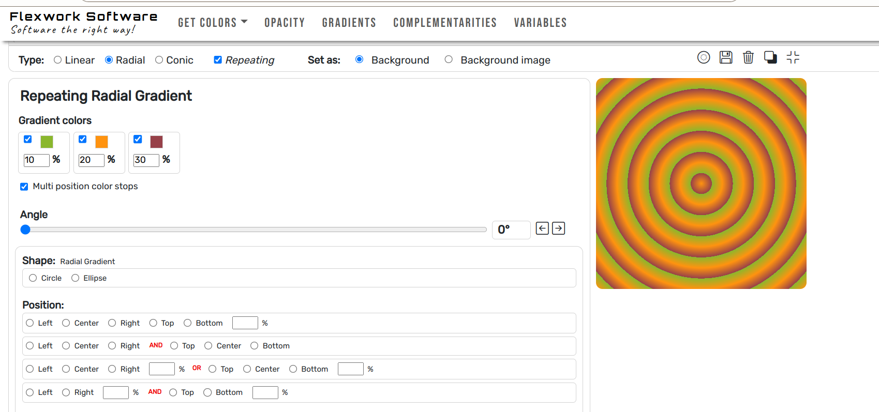This screenshot has height=412, width=879.
Task: Click the Angle slider handle
Action: click(x=25, y=230)
